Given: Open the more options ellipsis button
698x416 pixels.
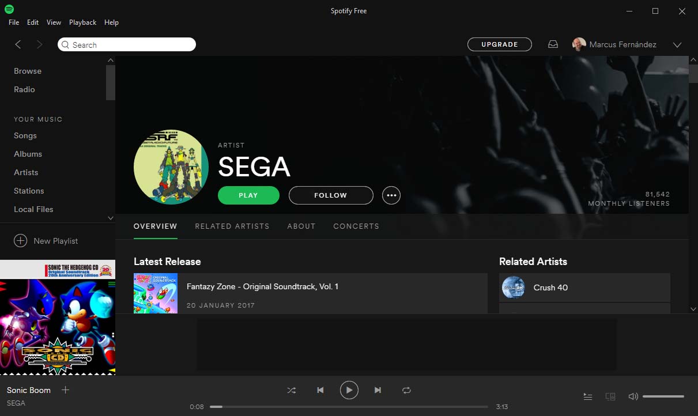Looking at the screenshot, I should point(391,195).
